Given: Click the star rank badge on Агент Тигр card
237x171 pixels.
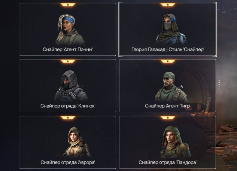Looking at the screenshot, I should 168,61.
